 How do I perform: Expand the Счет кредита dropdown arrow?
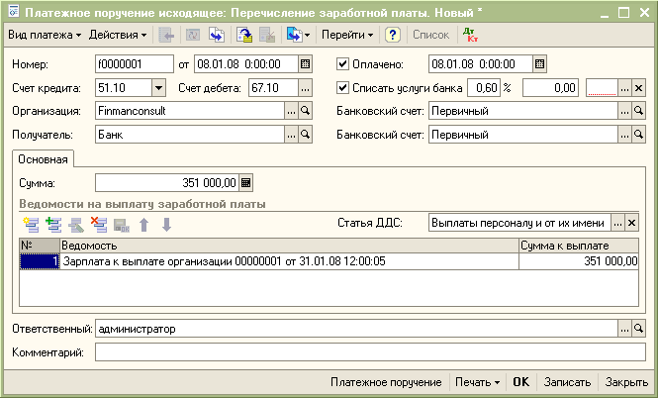click(x=158, y=88)
